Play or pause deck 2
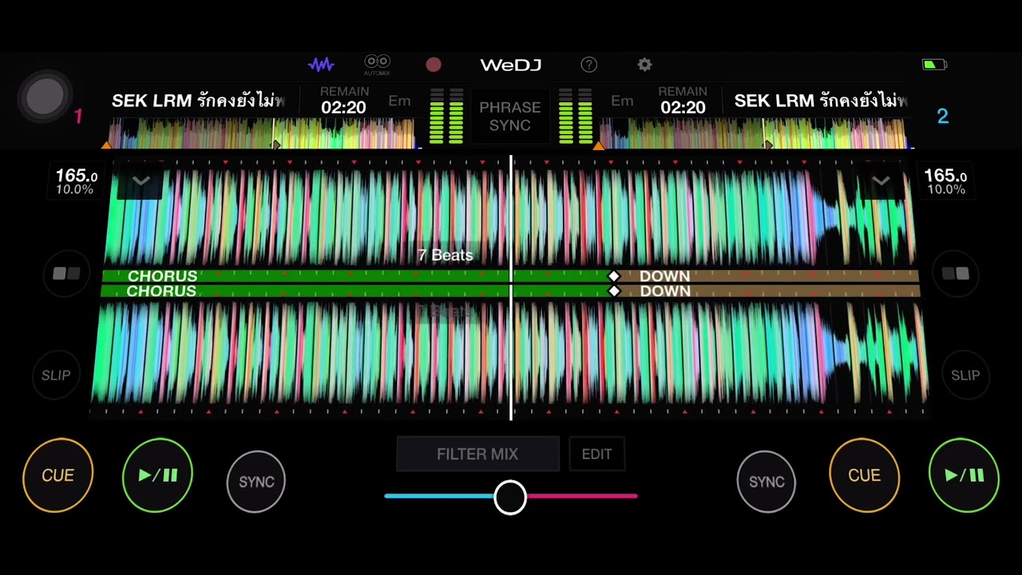The width and height of the screenshot is (1022, 575). (964, 475)
